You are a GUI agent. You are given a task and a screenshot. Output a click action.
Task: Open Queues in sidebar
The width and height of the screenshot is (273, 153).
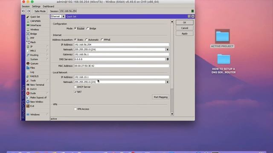click(x=34, y=63)
